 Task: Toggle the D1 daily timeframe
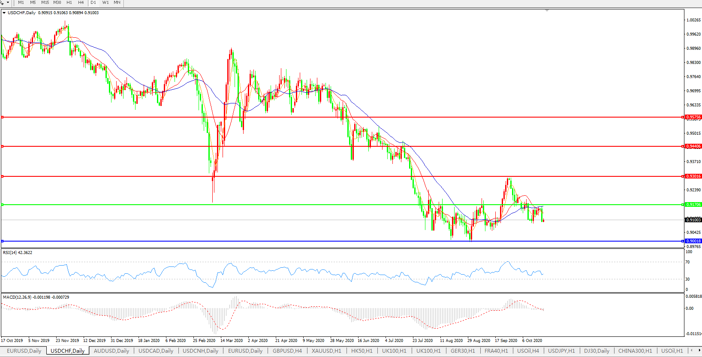tap(93, 3)
